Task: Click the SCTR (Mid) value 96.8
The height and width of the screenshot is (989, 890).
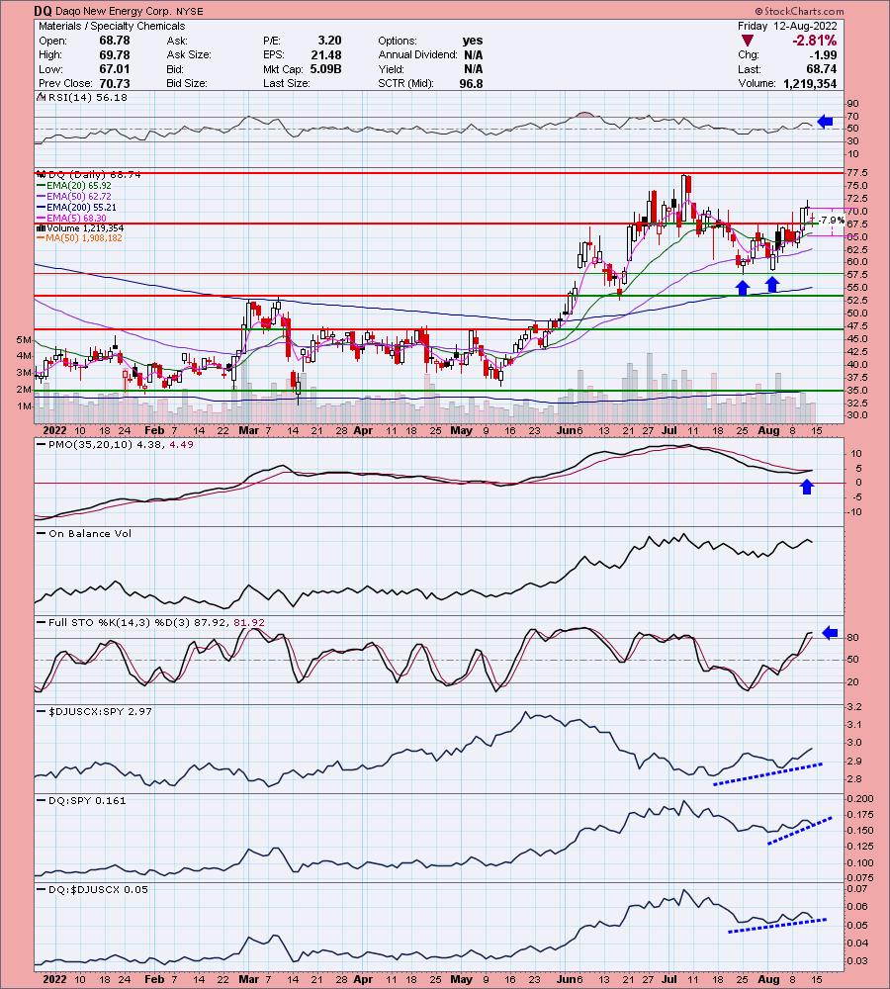Action: [x=471, y=83]
